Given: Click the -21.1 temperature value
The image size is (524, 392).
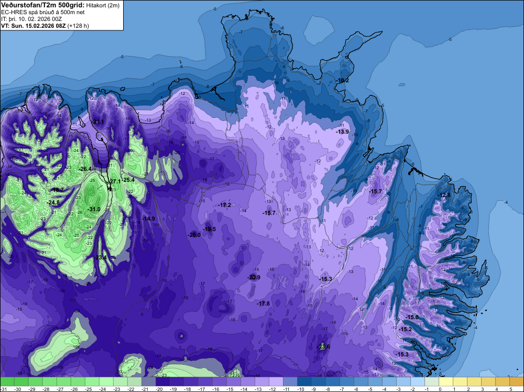Looking at the screenshot, I should click(99, 122).
